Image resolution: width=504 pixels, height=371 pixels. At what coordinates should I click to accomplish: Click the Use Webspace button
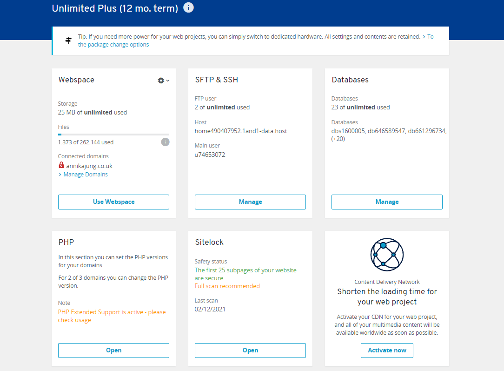coord(114,202)
